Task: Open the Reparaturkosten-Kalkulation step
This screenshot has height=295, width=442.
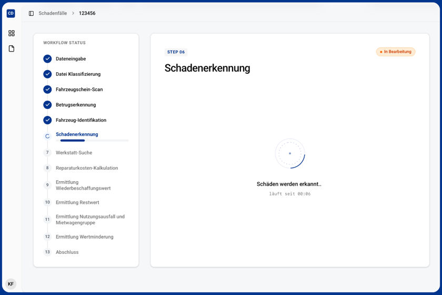Action: pyautogui.click(x=87, y=168)
